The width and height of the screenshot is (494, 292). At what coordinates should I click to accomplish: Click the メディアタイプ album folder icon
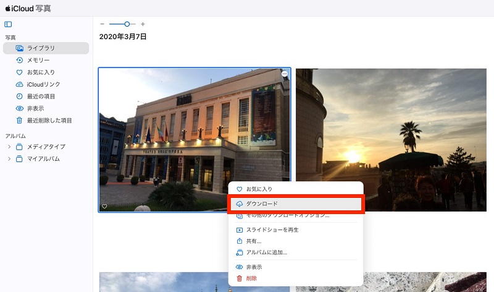click(19, 147)
